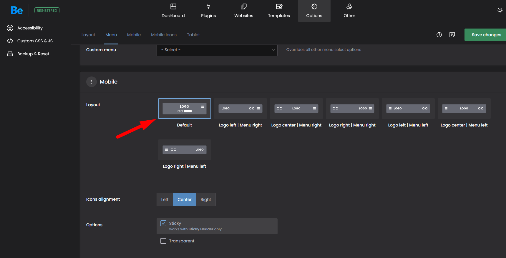Image resolution: width=506 pixels, height=258 pixels.
Task: Switch to the Mobile icons tab
Action: click(164, 35)
